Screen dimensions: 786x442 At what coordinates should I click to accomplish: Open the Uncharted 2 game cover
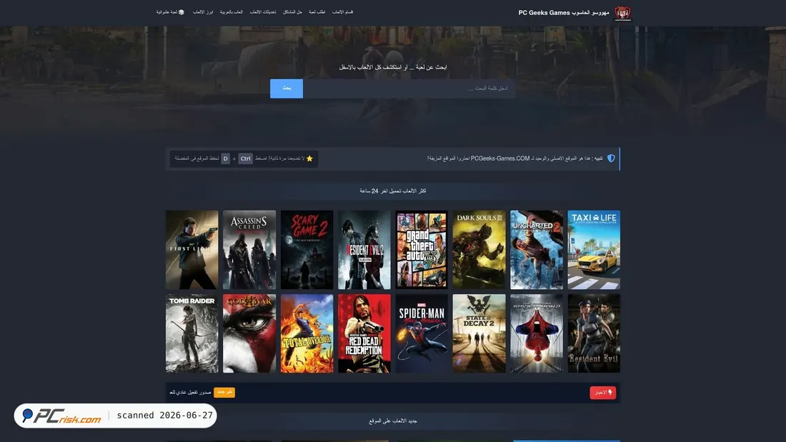(x=537, y=250)
